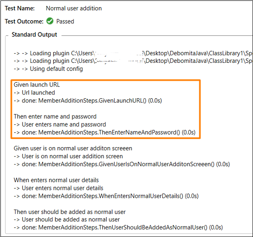Select '-> User enters normal user details' line
Image resolution: width=253 pixels, height=237 pixels.
point(59,188)
